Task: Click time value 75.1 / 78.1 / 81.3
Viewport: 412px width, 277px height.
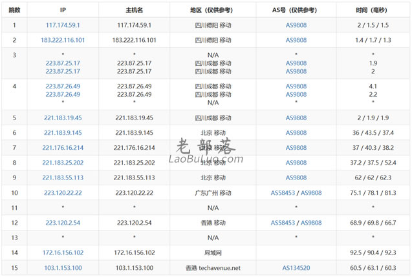Action: click(x=373, y=193)
